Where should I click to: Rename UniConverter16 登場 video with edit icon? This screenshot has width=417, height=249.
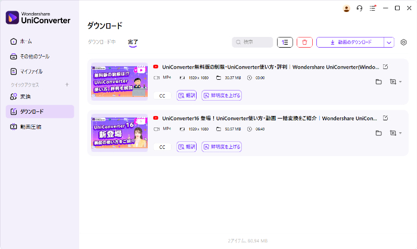click(x=385, y=118)
